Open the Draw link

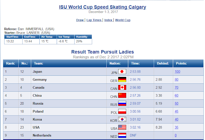tap(80, 20)
